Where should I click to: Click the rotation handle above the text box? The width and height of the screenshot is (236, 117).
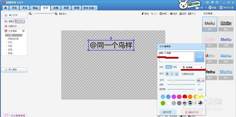[x=111, y=38]
